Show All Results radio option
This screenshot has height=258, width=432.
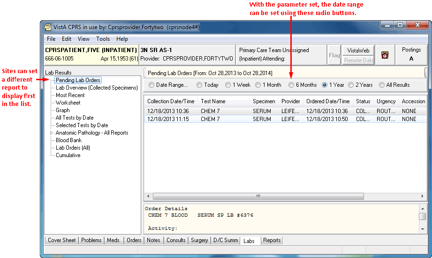pyautogui.click(x=382, y=85)
